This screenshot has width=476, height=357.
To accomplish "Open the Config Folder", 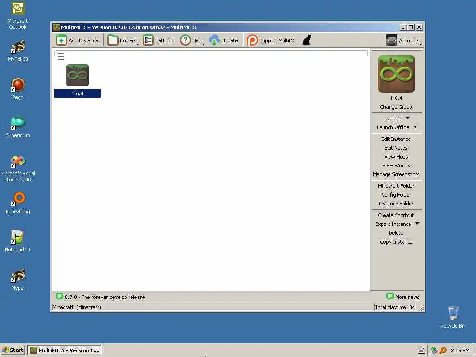I will [x=396, y=195].
